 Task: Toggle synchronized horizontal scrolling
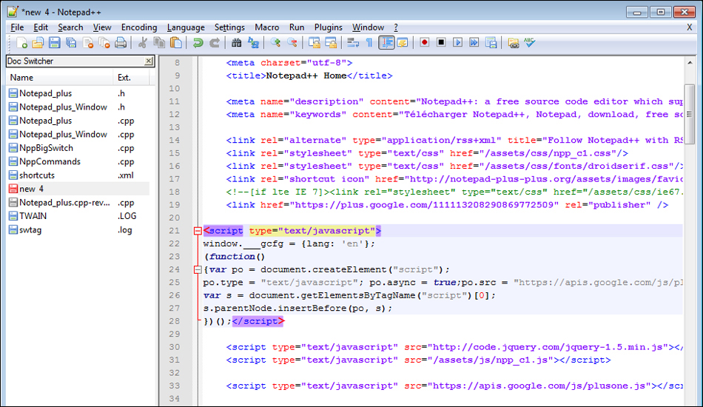(x=331, y=43)
